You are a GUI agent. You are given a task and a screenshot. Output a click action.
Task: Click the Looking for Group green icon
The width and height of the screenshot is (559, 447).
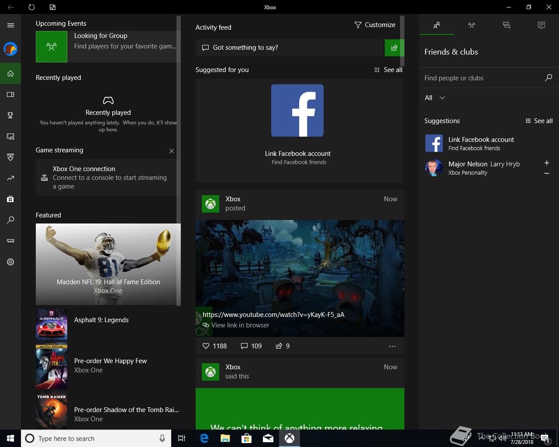click(x=52, y=46)
